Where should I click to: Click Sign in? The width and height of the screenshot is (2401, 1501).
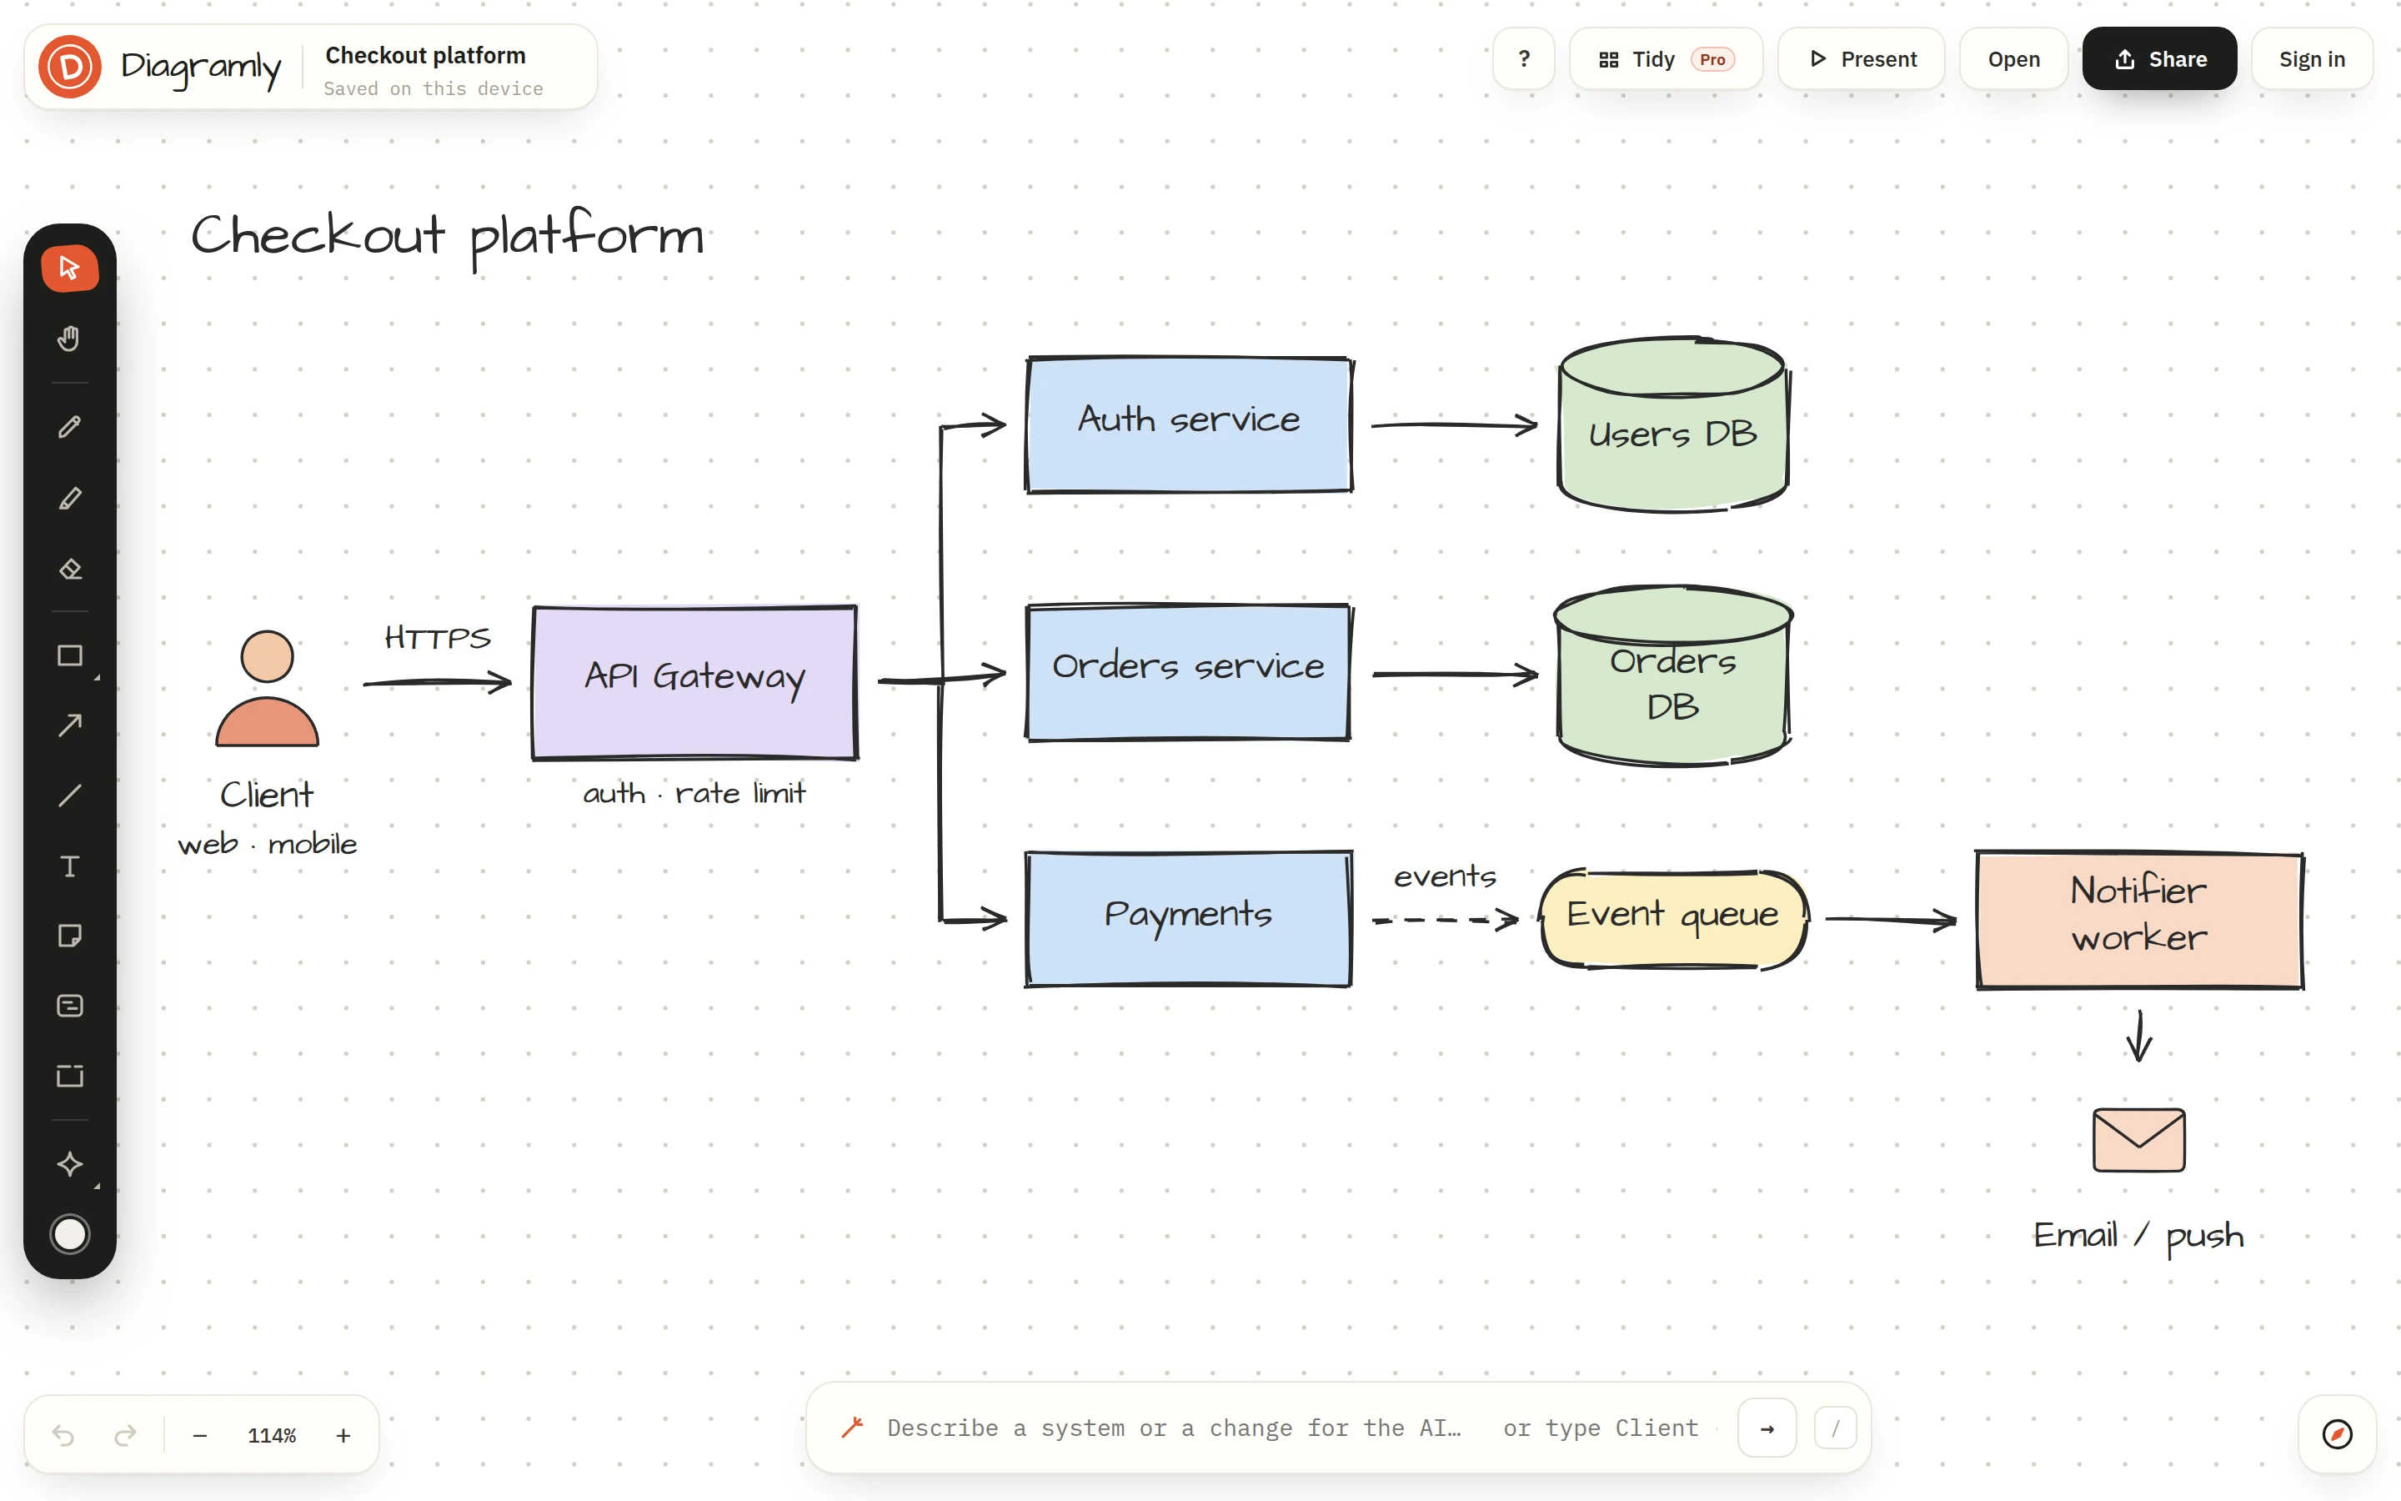click(2312, 59)
